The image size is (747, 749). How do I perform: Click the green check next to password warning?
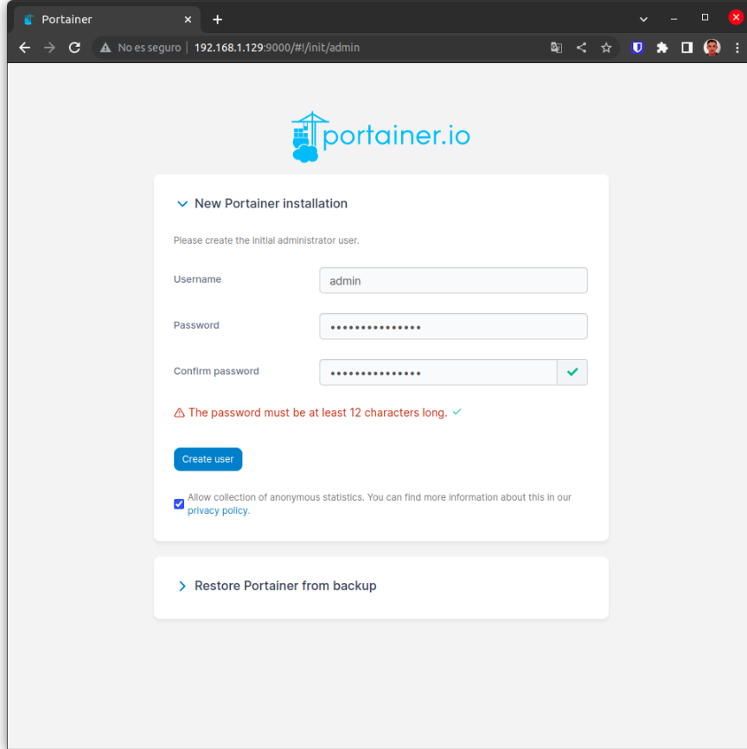point(457,413)
